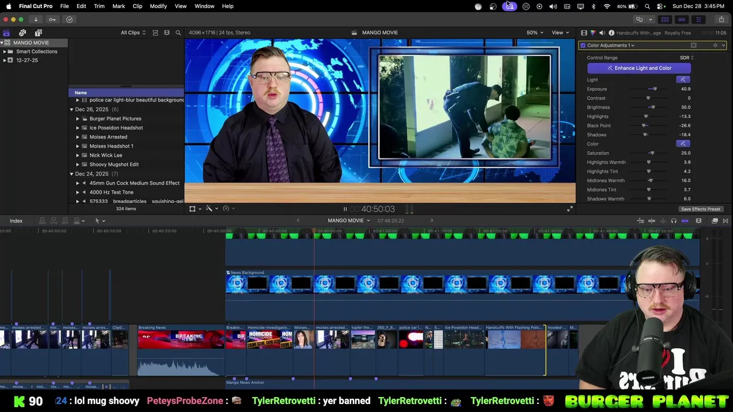Click magic wand beside the Color section
733x412 pixels.
(x=683, y=144)
